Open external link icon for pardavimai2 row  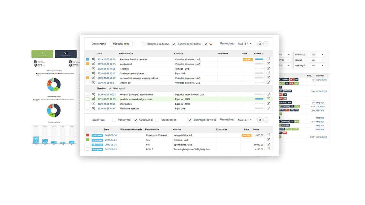(x=268, y=64)
